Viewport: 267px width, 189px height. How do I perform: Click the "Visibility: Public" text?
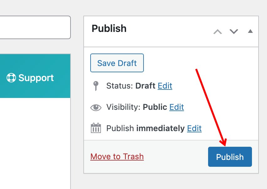pyautogui.click(x=137, y=107)
